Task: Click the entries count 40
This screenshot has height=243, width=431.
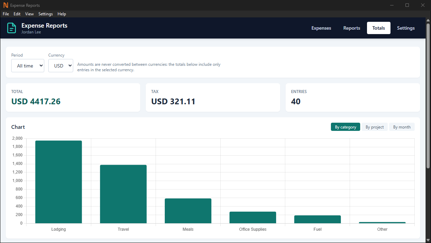Action: pos(296,101)
